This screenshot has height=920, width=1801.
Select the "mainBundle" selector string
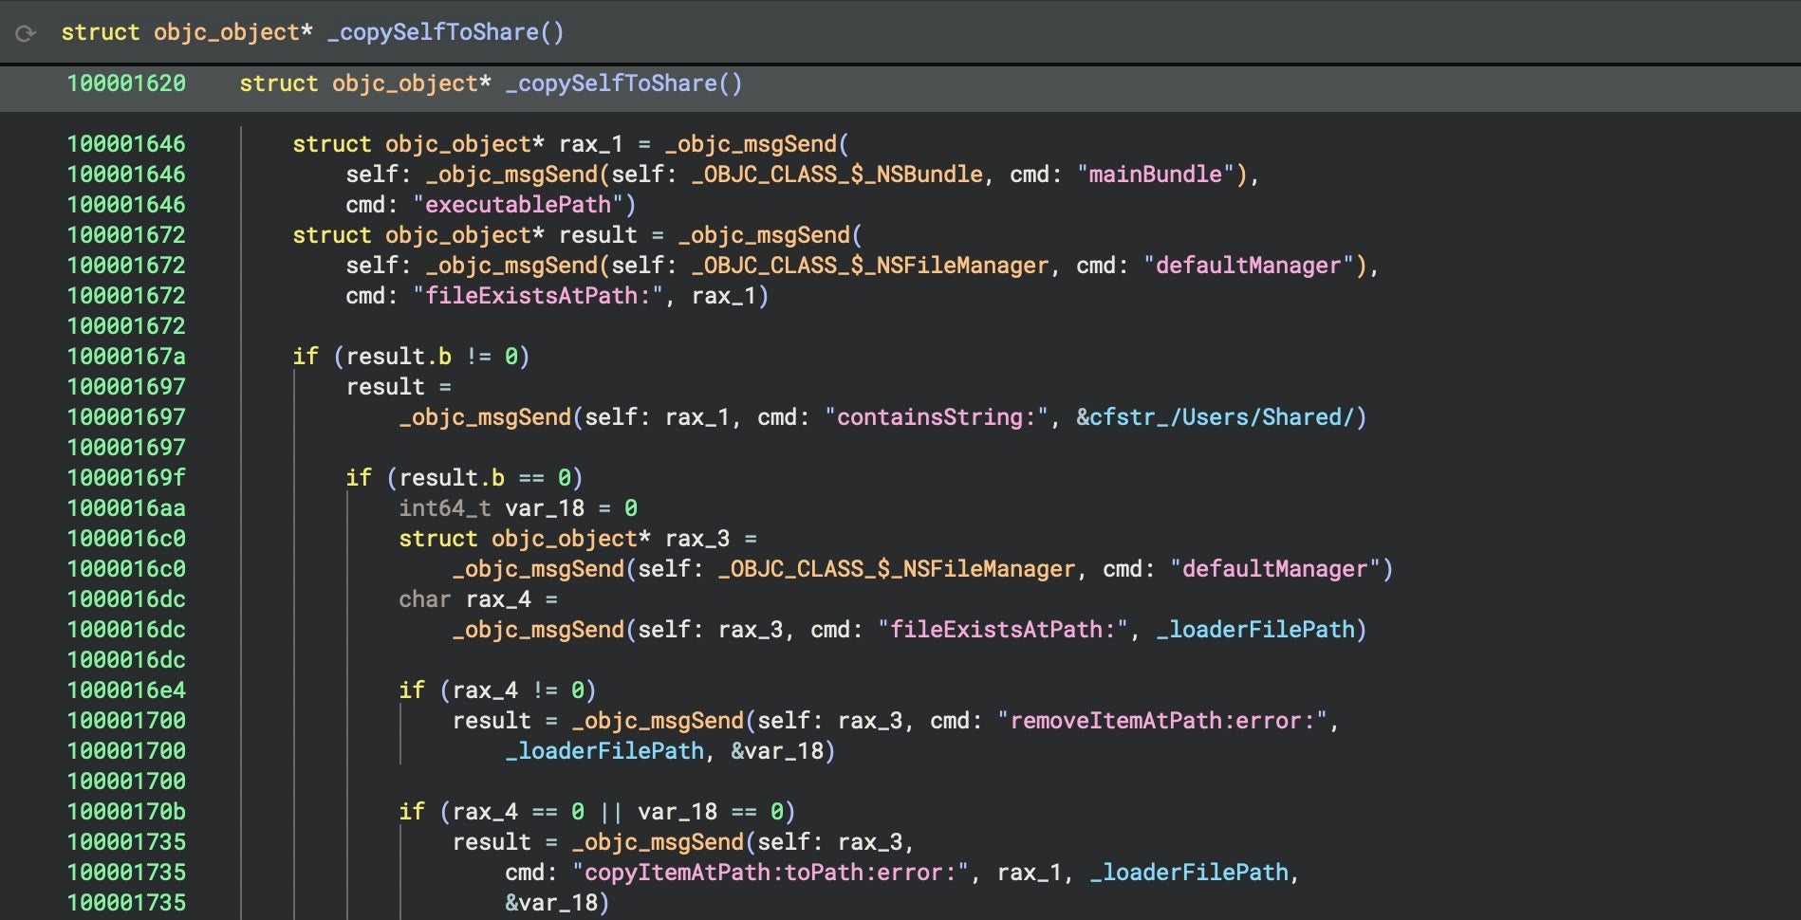1155,175
